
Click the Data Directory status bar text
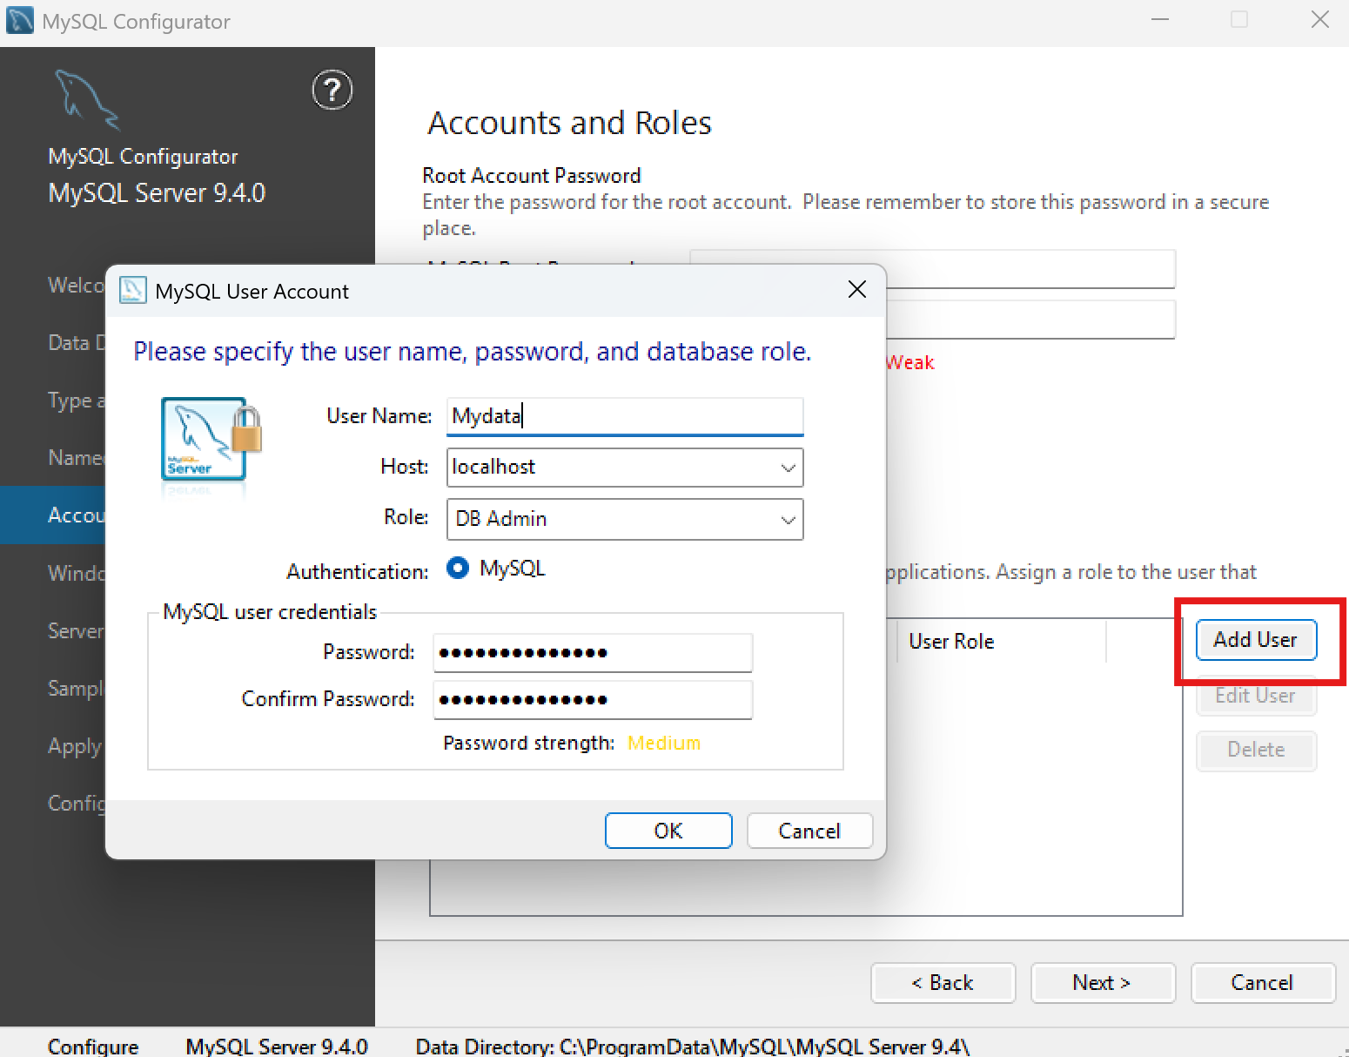click(x=693, y=1046)
